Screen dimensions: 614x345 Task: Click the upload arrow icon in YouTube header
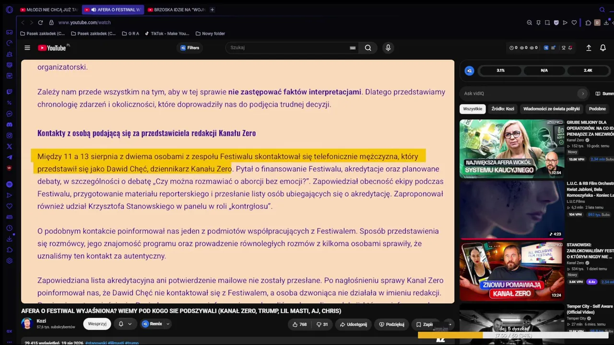[x=589, y=48]
